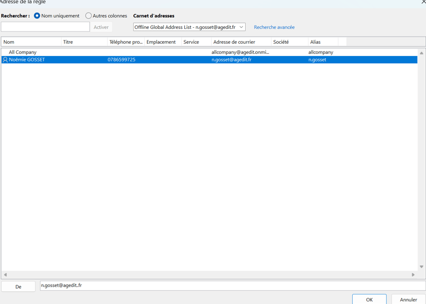Click the person icon beside Noëmie GOSSET
This screenshot has width=426, height=304.
pos(5,60)
